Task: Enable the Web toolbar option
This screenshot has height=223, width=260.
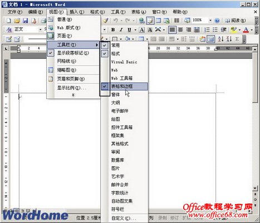Action: click(124, 70)
